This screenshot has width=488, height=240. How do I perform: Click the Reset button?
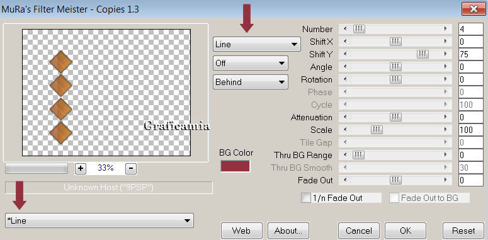(463, 231)
